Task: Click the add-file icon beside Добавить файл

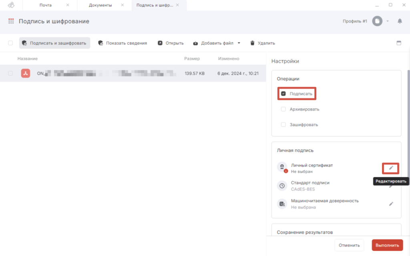Action: 195,43
